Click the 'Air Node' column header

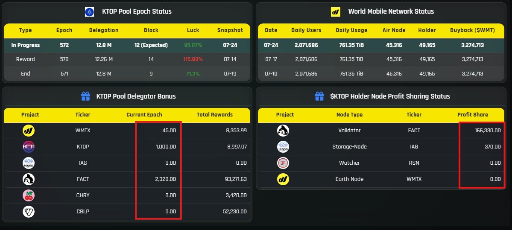pos(394,30)
